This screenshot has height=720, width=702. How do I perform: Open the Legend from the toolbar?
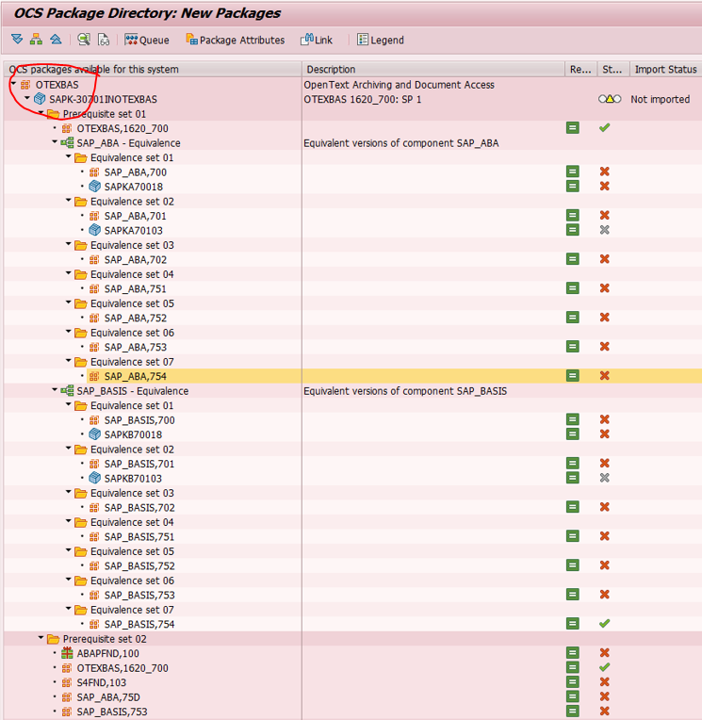(x=381, y=40)
